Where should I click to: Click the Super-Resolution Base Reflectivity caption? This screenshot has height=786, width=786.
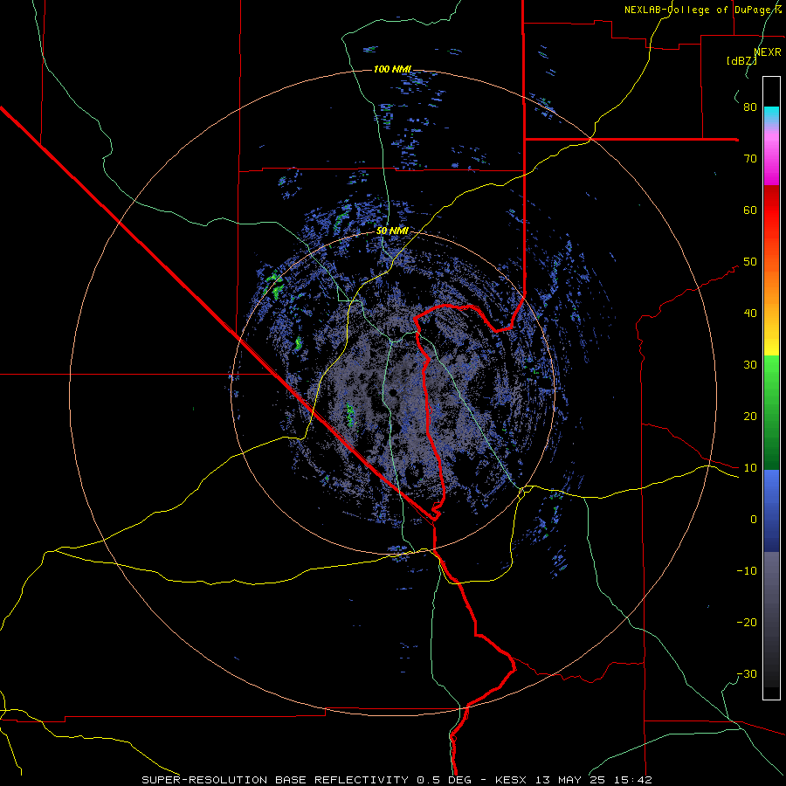[397, 780]
